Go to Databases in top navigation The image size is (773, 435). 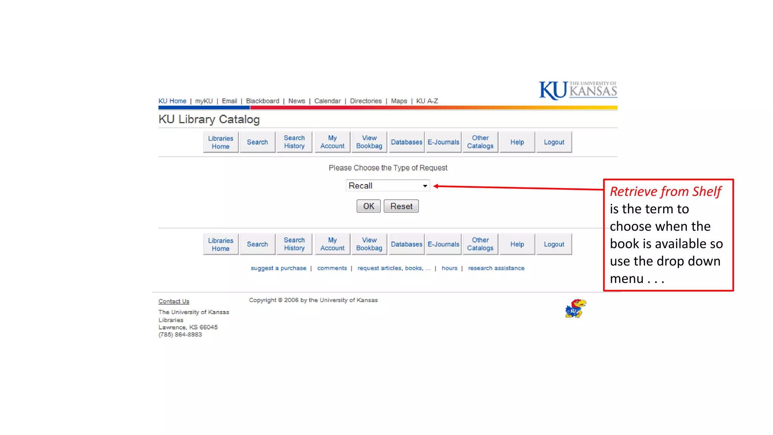[407, 142]
